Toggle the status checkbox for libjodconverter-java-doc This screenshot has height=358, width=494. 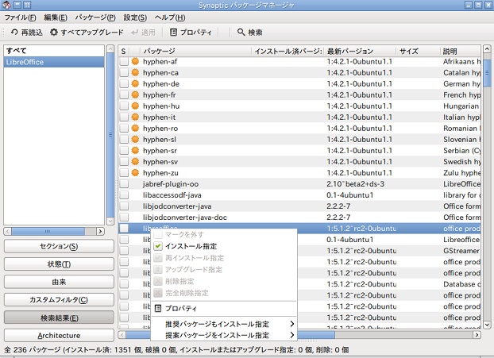(x=124, y=217)
